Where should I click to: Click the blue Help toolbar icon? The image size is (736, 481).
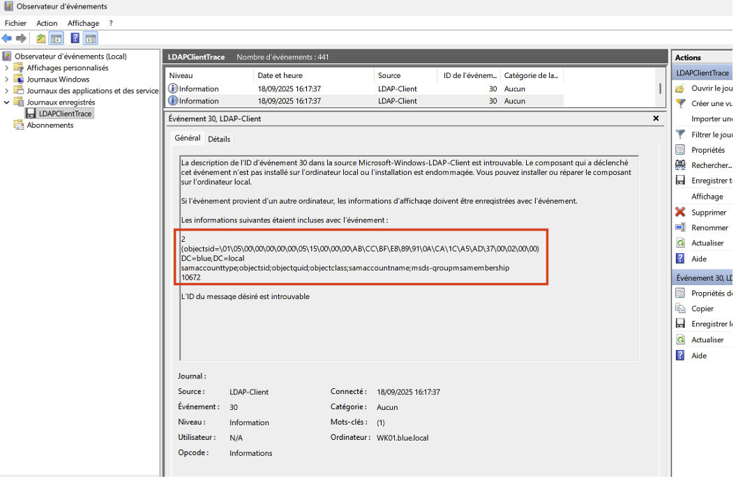[75, 38]
